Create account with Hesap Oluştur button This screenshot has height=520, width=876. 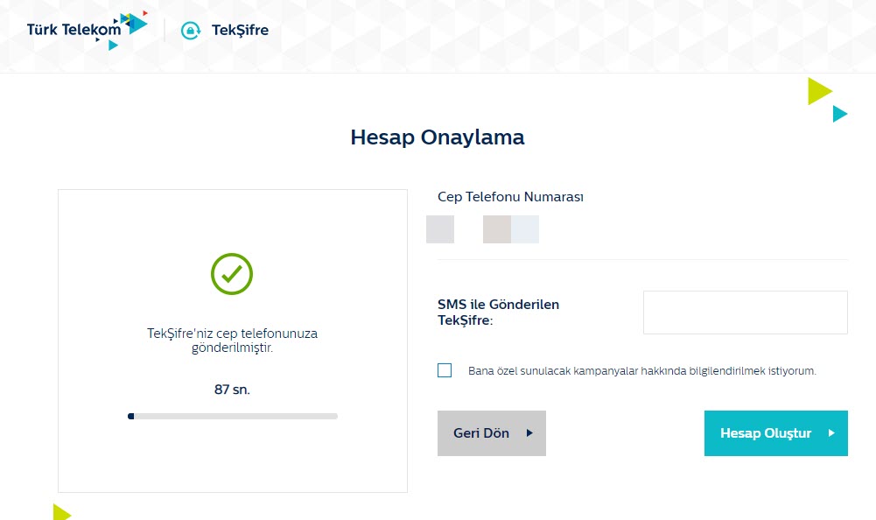pos(775,433)
